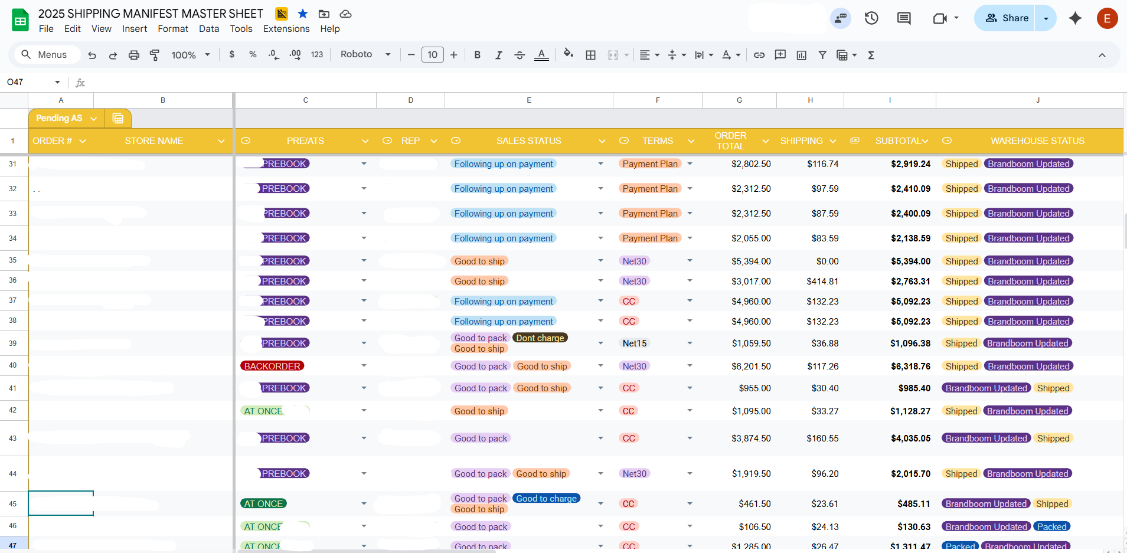
Task: Open row 39 Net15 terms dropdown
Action: click(690, 343)
